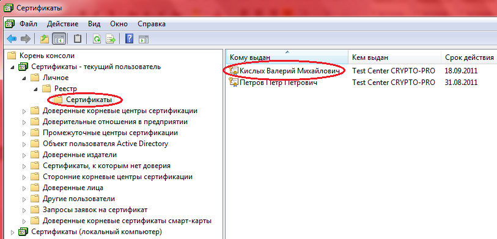The width and height of the screenshot is (497, 239).
Task: Open the Окно menu
Action: coord(119,24)
